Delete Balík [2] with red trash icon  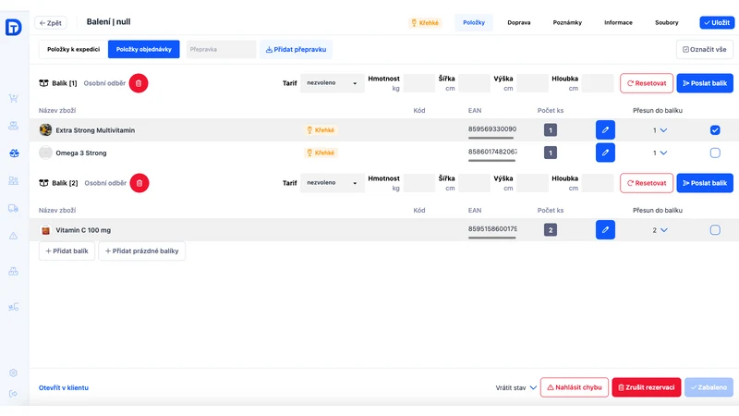point(139,183)
